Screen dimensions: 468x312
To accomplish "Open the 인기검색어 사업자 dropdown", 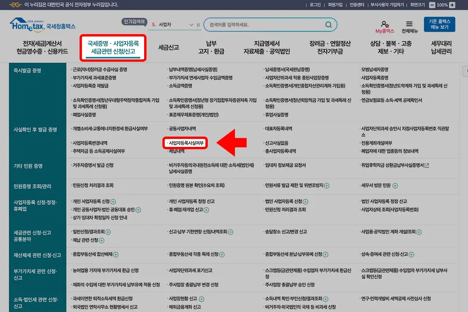I will click(190, 24).
